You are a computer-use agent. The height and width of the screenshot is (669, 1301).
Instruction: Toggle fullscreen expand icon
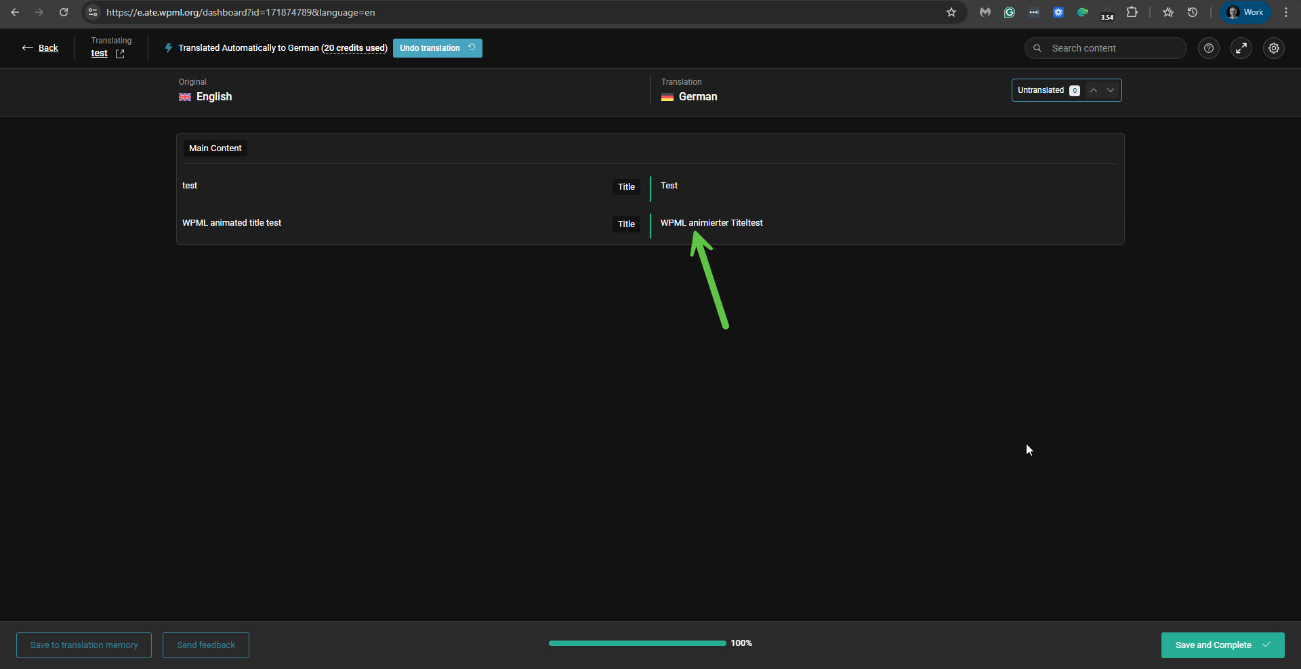click(1241, 48)
